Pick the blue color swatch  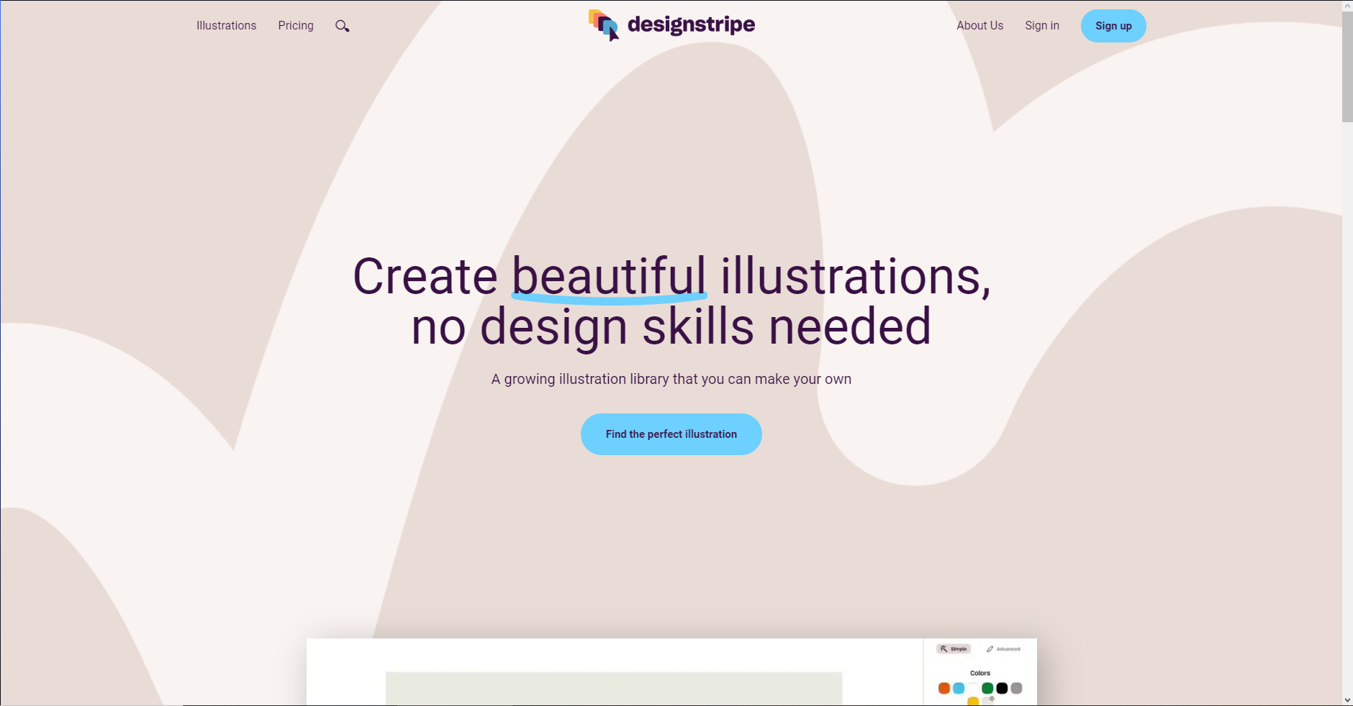tap(959, 688)
